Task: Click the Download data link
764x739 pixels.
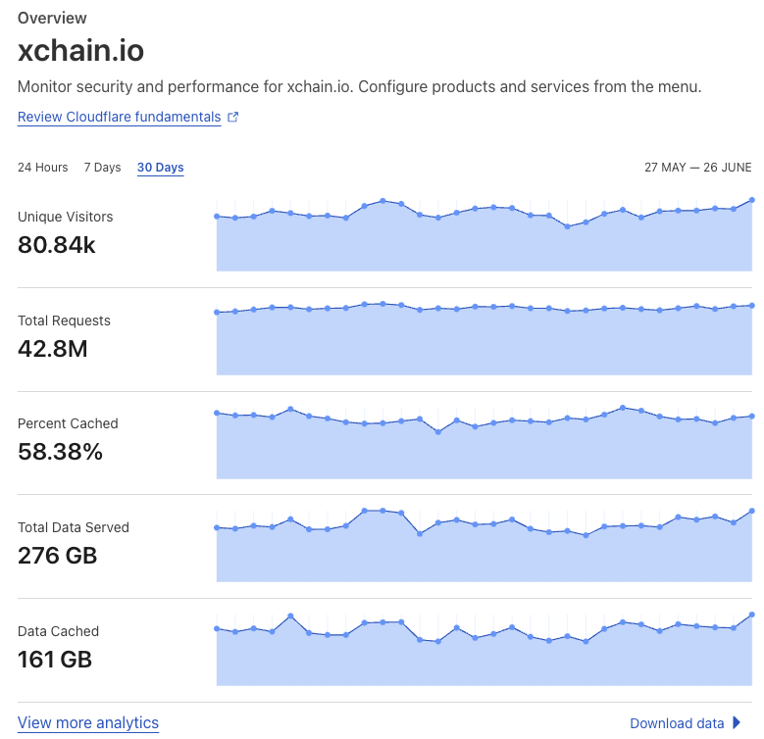Action: 677,723
